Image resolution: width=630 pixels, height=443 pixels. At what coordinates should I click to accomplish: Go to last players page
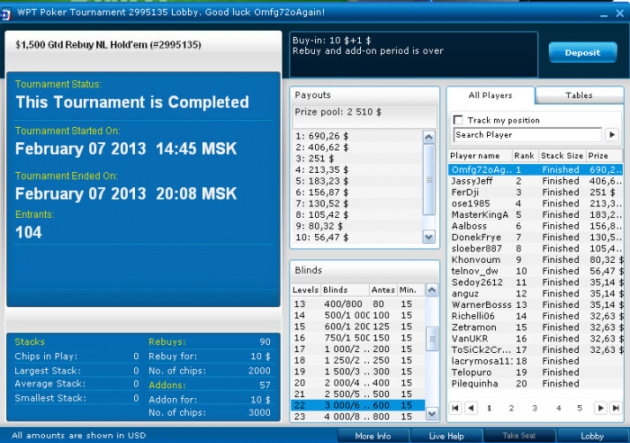coord(616,408)
